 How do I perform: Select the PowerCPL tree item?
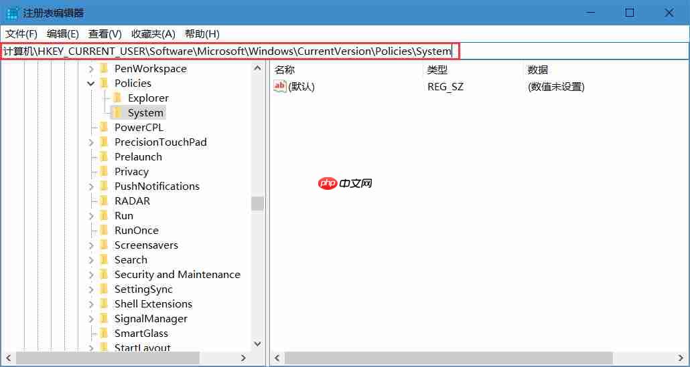(x=139, y=127)
